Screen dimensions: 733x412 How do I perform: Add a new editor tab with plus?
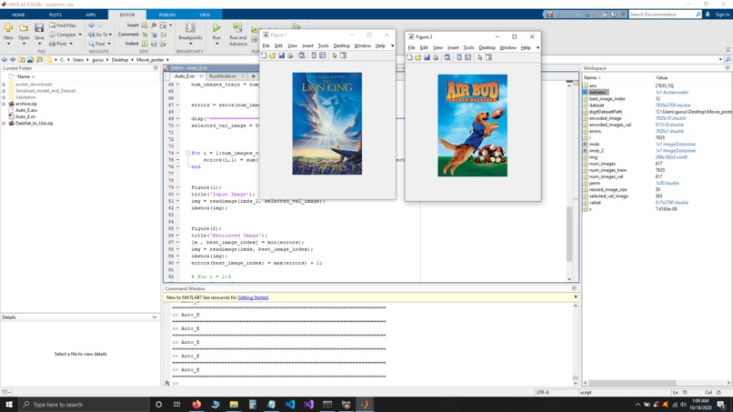(254, 76)
